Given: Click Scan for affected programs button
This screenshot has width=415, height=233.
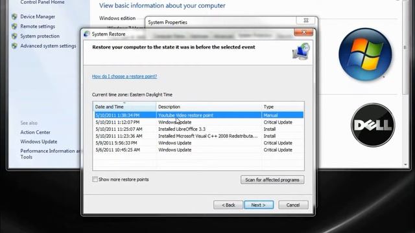Looking at the screenshot, I should (x=272, y=180).
